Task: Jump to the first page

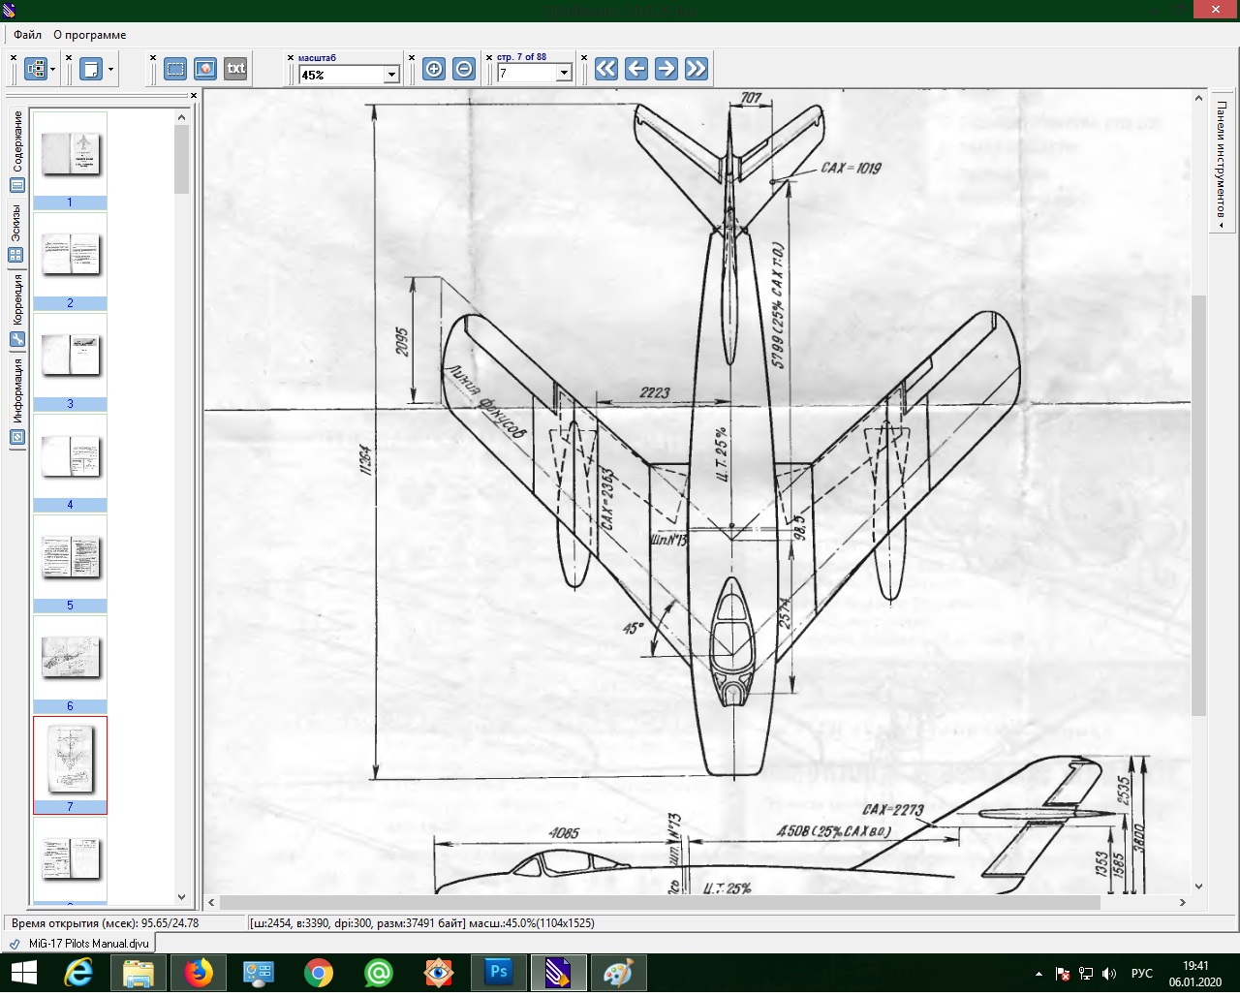Action: 605,69
